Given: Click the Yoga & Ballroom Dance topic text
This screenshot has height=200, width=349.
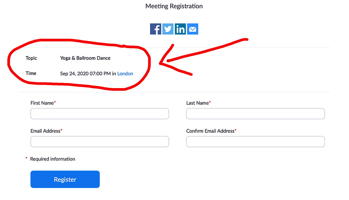Looking at the screenshot, I should pyautogui.click(x=85, y=58).
